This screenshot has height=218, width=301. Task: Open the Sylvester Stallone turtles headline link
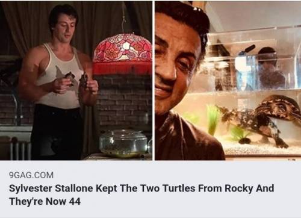point(141,195)
